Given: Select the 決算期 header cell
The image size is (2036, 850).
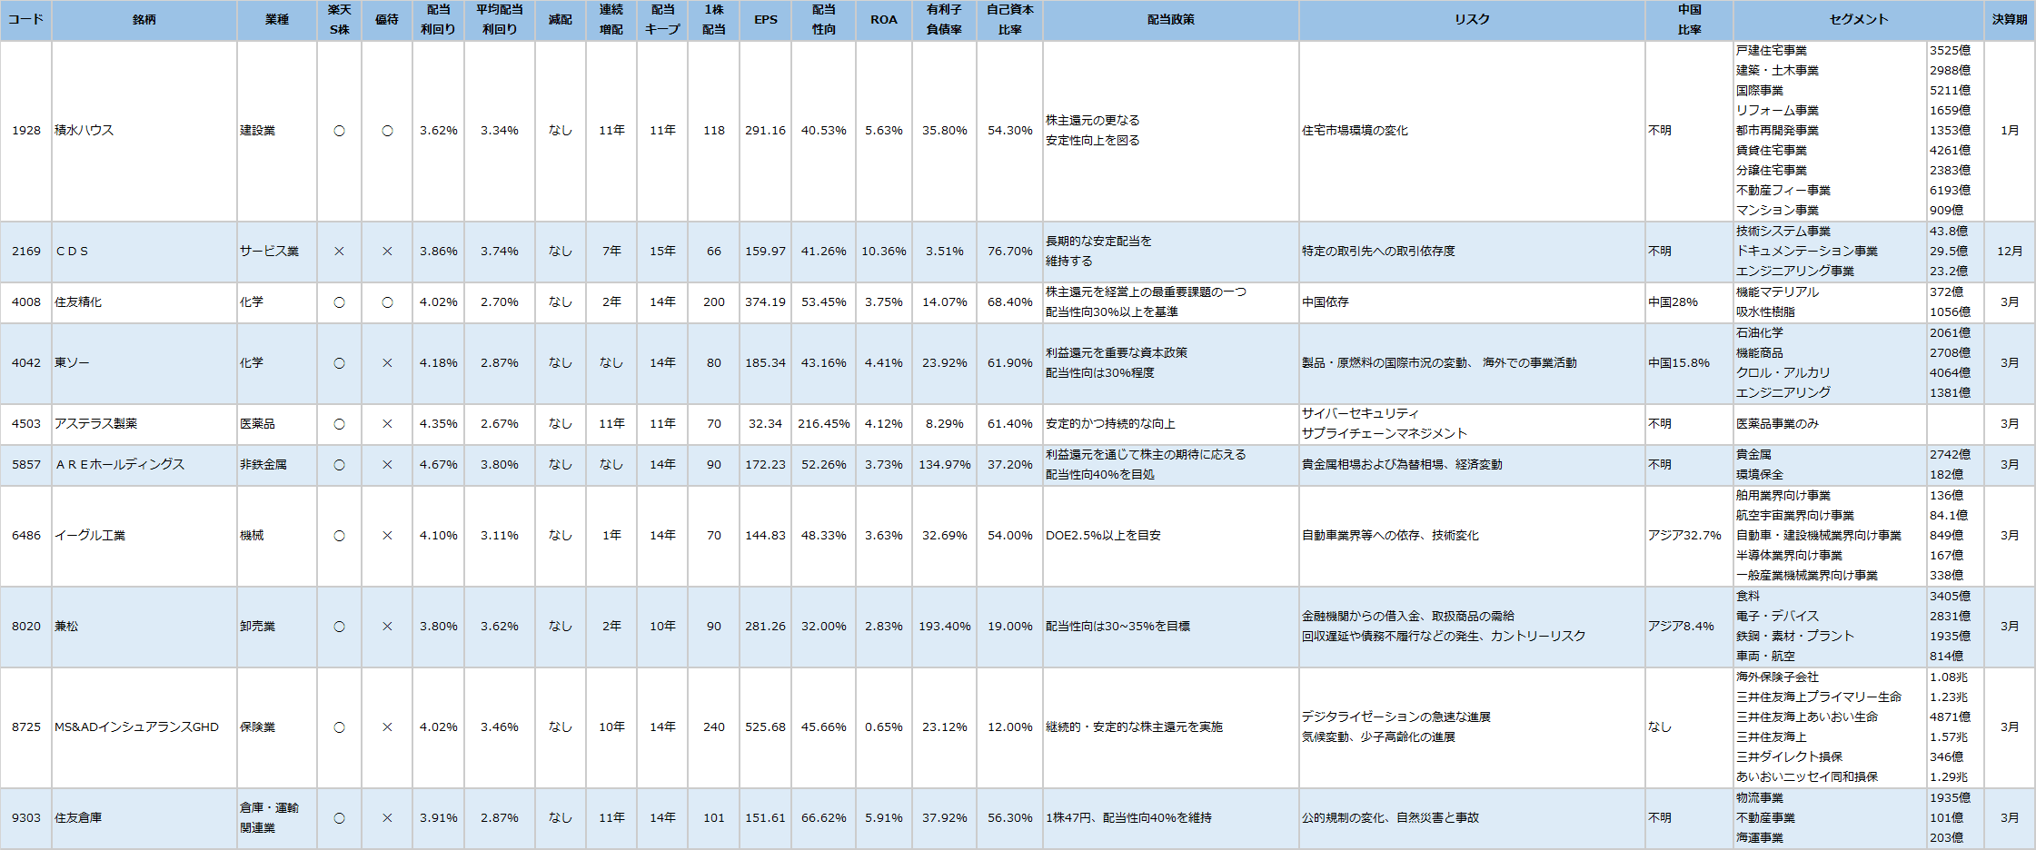Looking at the screenshot, I should pos(2010,20).
